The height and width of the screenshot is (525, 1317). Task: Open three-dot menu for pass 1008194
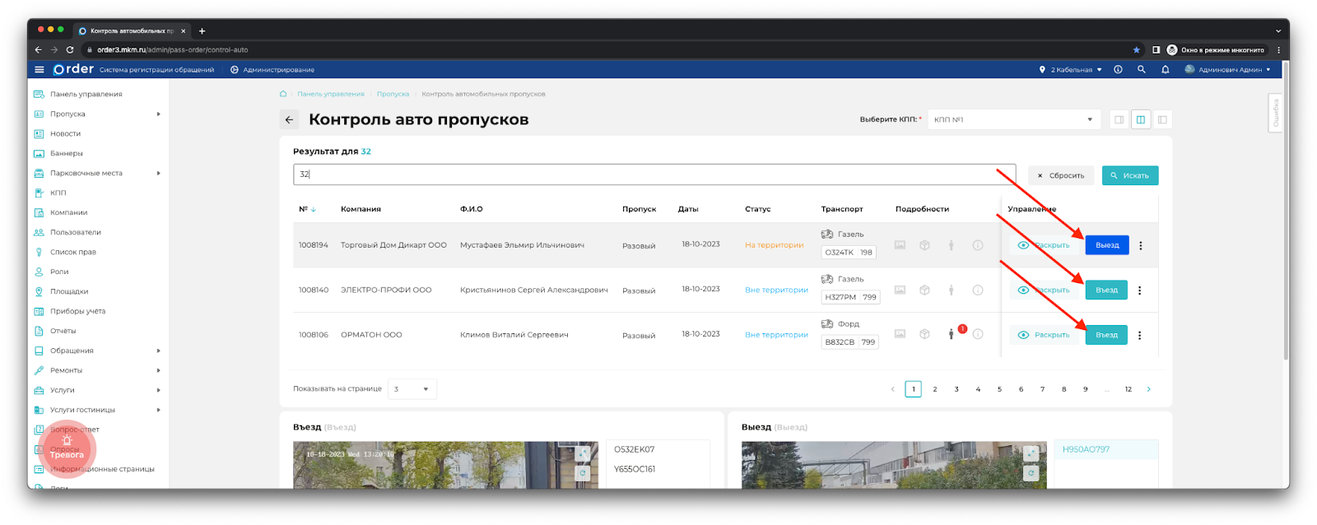click(x=1141, y=245)
